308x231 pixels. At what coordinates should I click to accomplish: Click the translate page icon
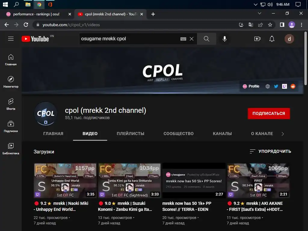251,25
